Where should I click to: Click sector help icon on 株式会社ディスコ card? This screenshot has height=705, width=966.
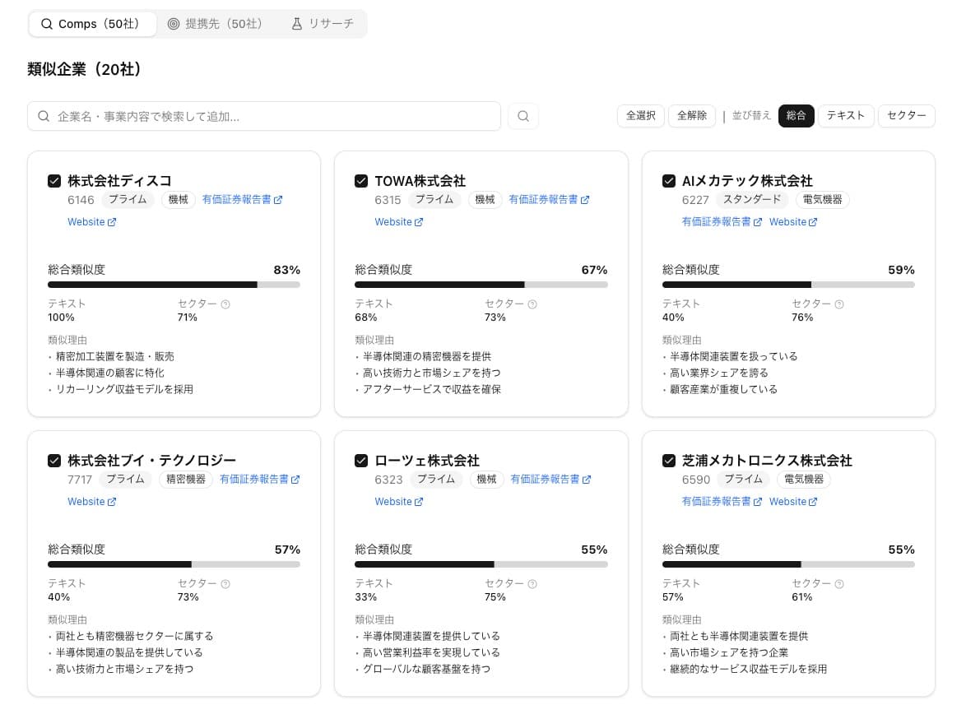(x=225, y=304)
